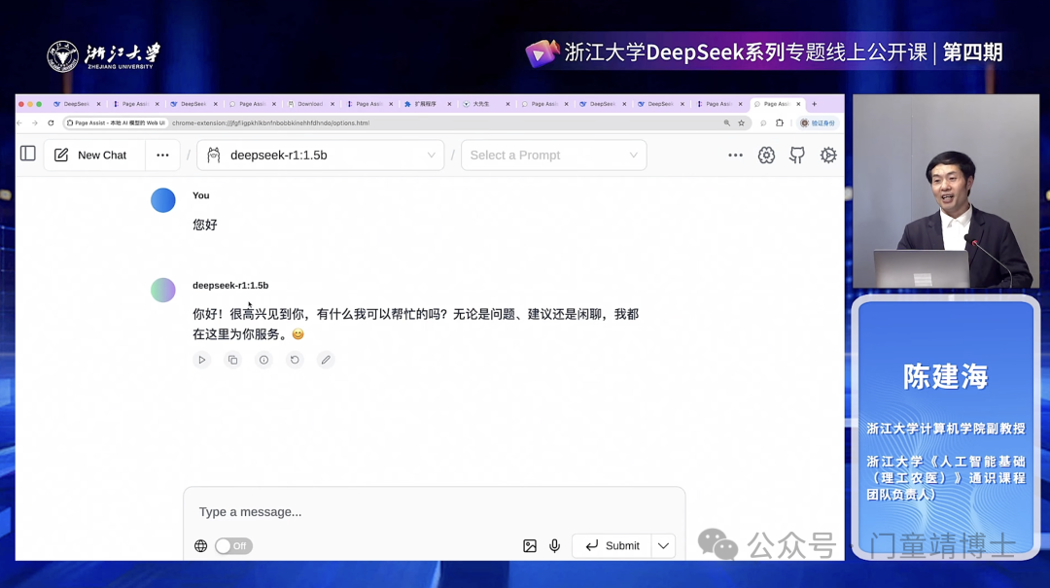The image size is (1050, 588).
Task: Open the three-dot menu beside New Chat
Action: (x=162, y=155)
